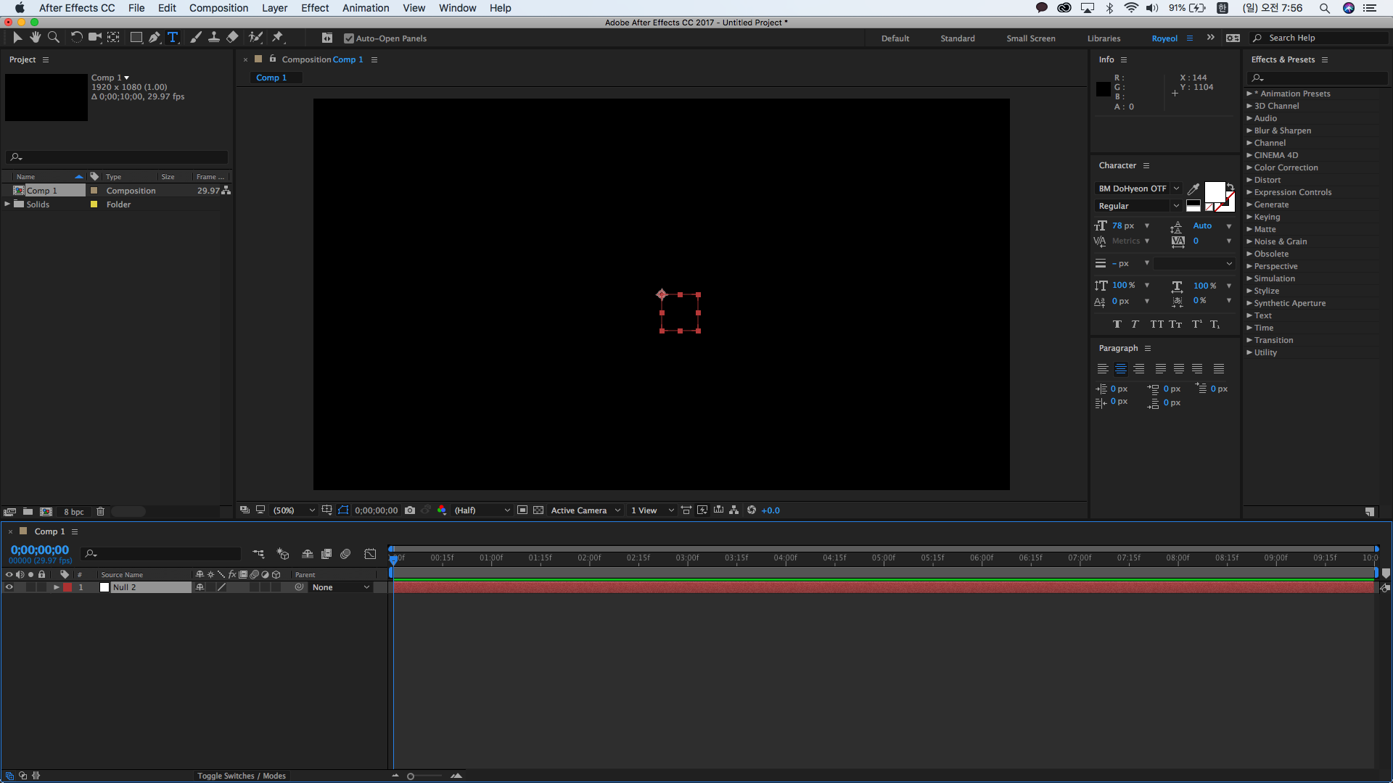Select the Rectangle shape tool

coord(136,38)
